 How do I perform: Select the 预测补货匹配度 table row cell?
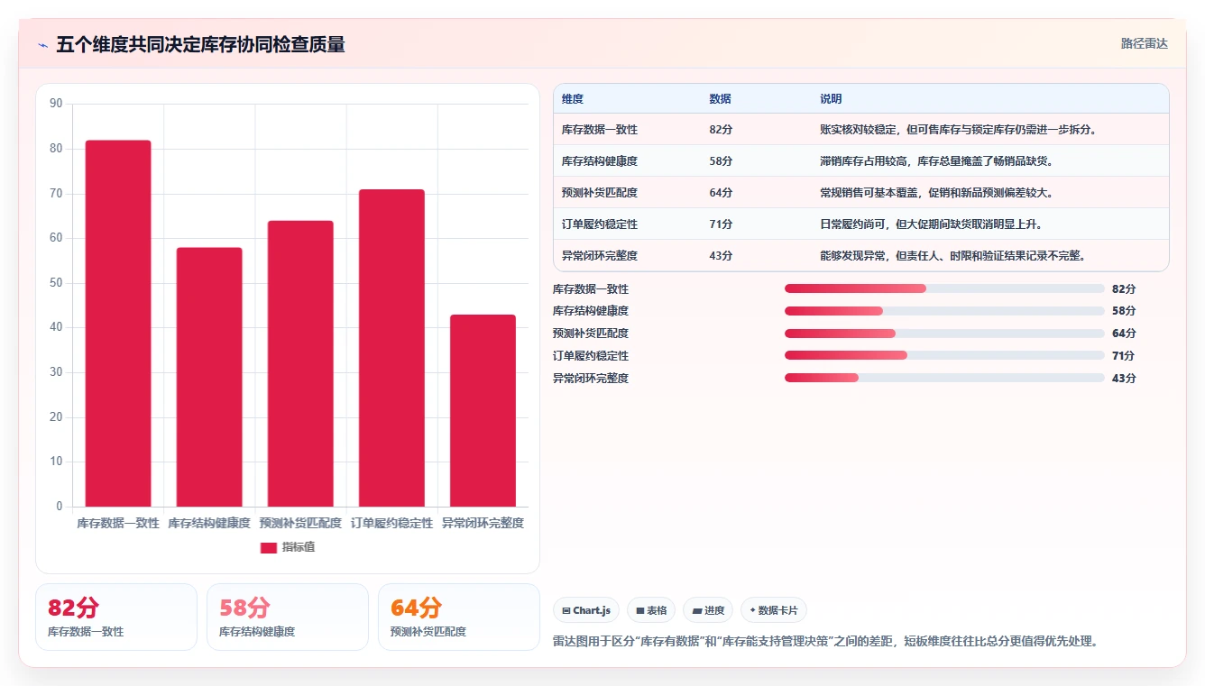pyautogui.click(x=600, y=193)
